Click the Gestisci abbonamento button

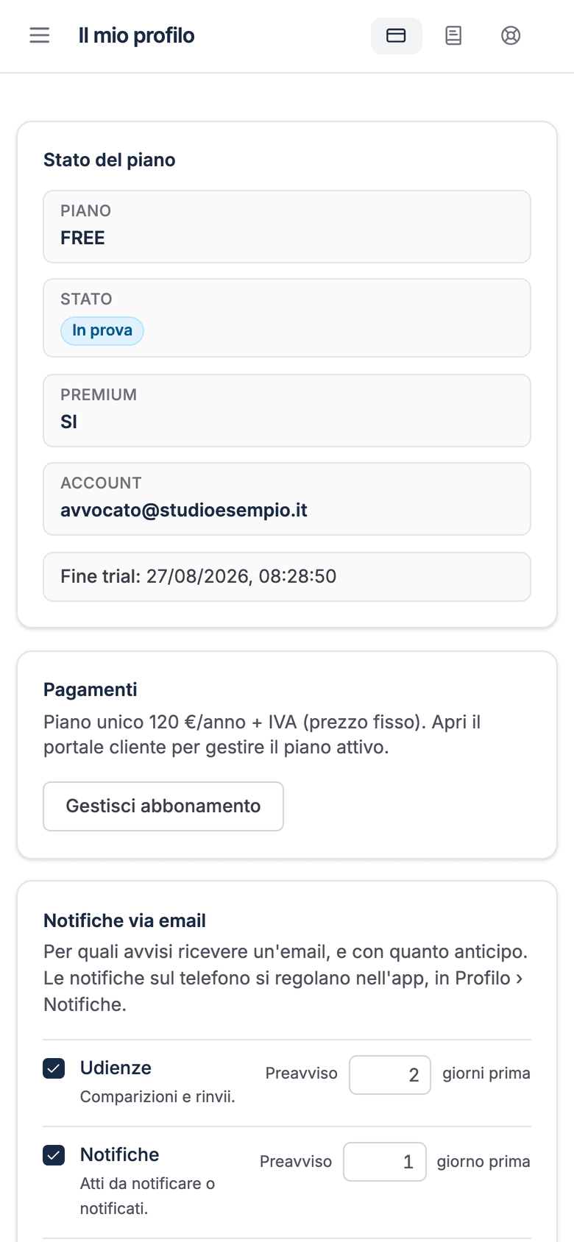coord(163,806)
